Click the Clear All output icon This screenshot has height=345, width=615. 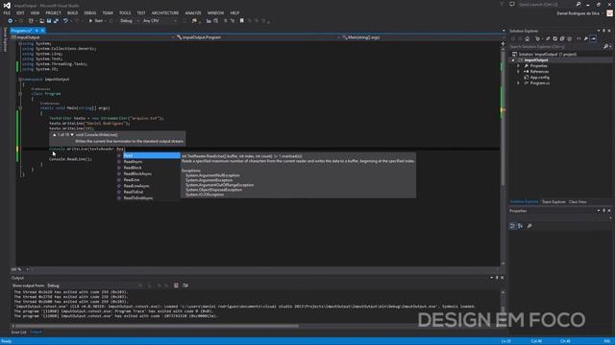pos(176,286)
